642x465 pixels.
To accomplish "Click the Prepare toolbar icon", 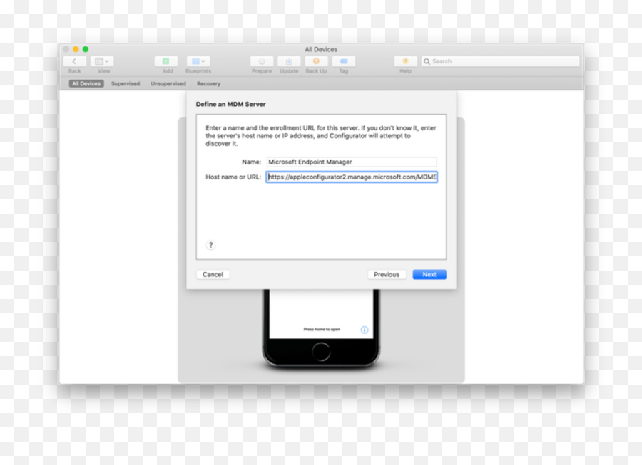I will (262, 61).
